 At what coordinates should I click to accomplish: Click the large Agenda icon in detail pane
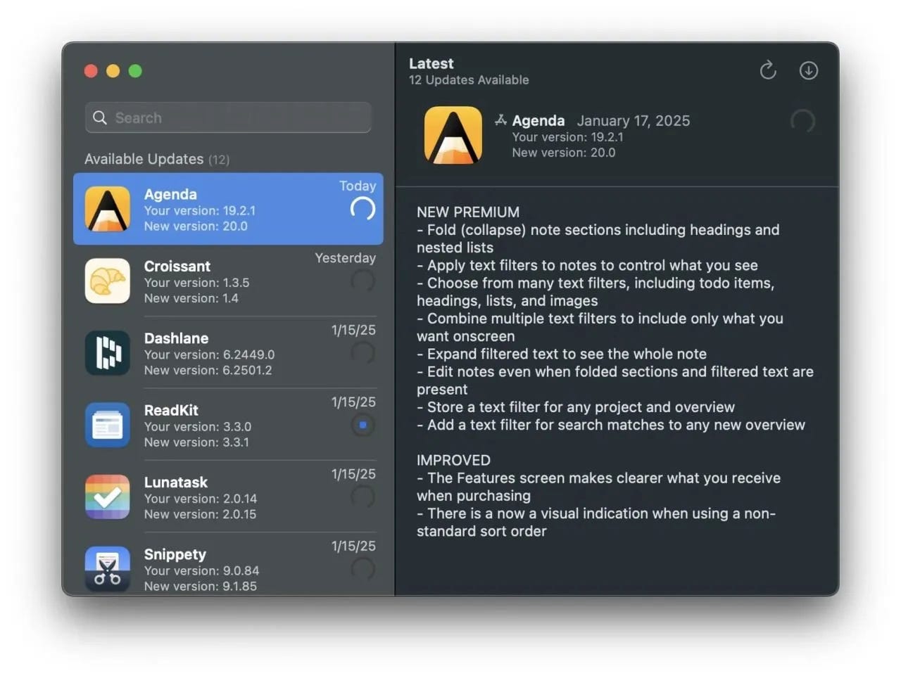coord(453,135)
